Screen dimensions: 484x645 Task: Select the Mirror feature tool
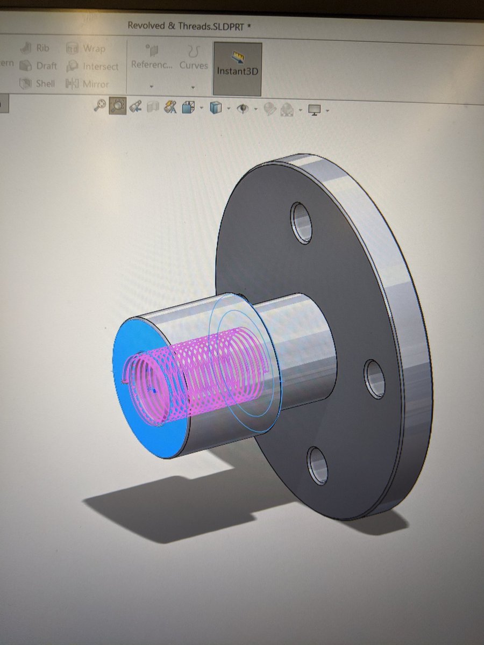87,84
